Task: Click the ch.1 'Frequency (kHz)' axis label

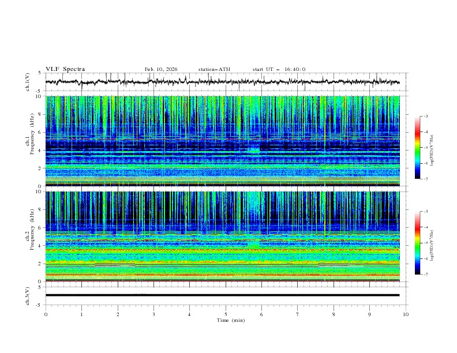Action: point(32,134)
